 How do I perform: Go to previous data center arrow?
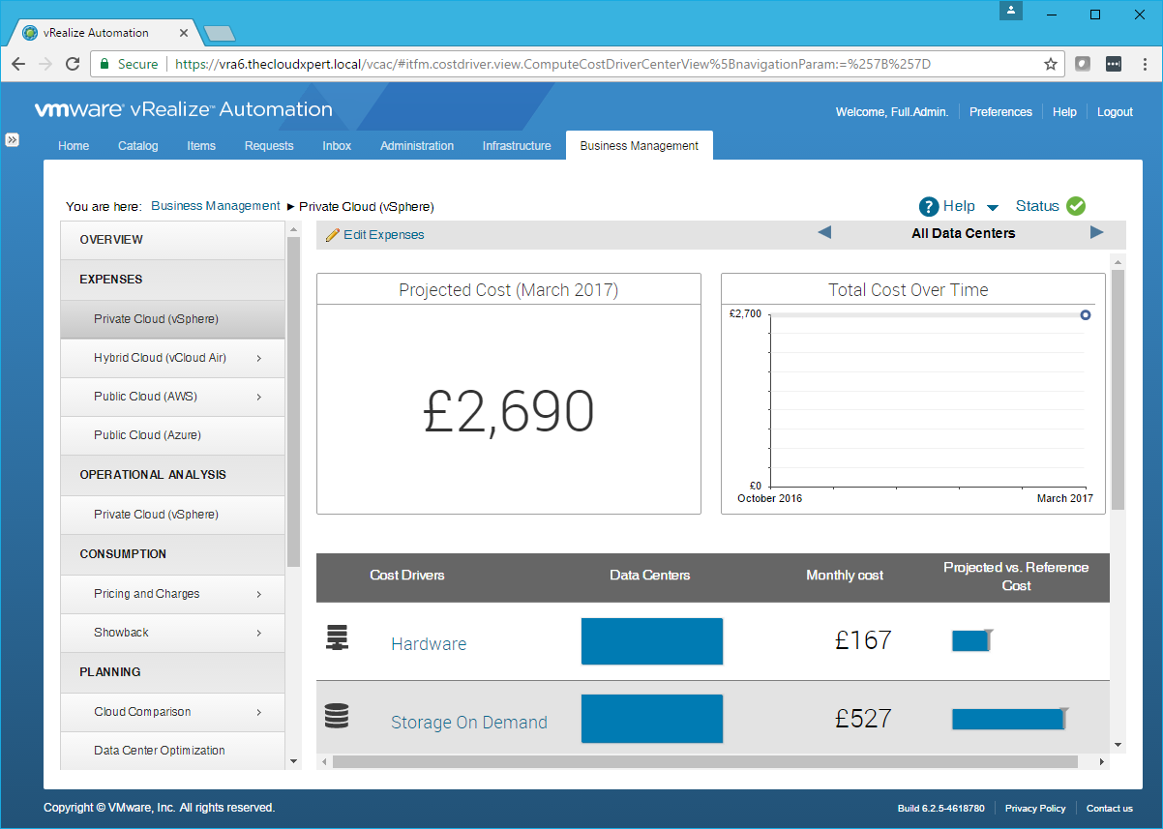click(x=824, y=232)
